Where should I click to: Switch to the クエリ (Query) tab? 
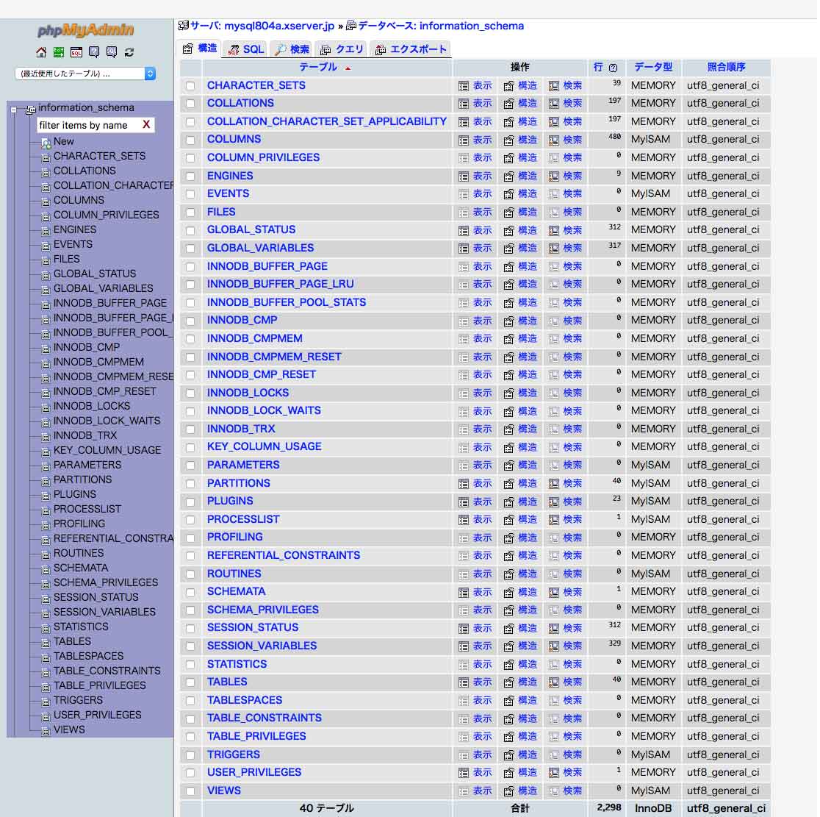coord(341,49)
